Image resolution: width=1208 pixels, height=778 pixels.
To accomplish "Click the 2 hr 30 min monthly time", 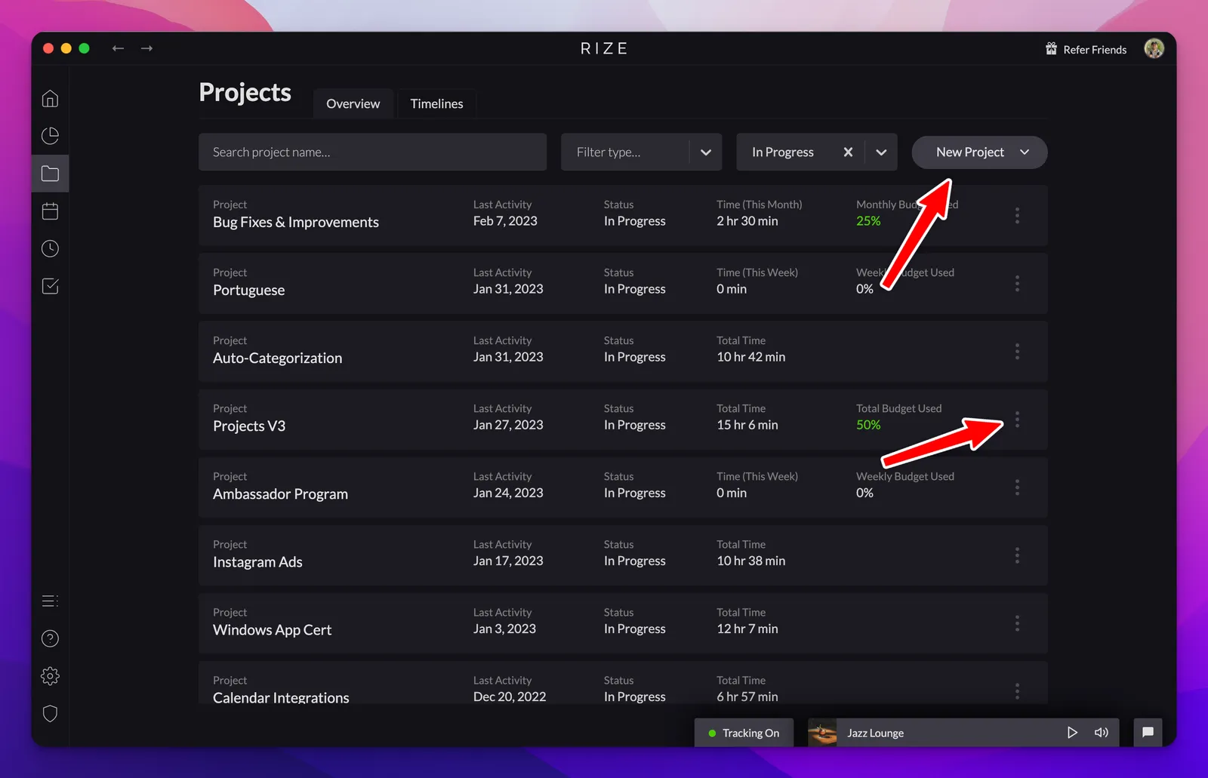I will point(747,221).
